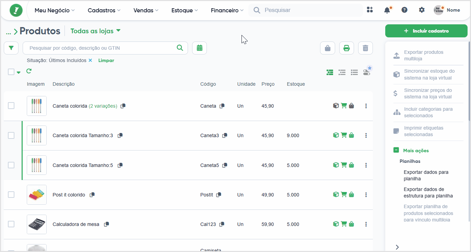Toggle the column display settings switch

click(x=367, y=72)
